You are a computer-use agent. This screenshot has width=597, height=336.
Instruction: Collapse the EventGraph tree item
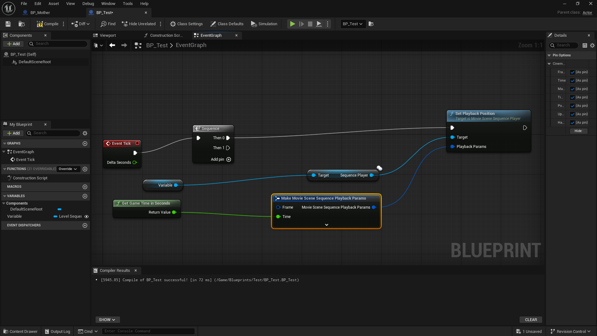click(x=4, y=152)
